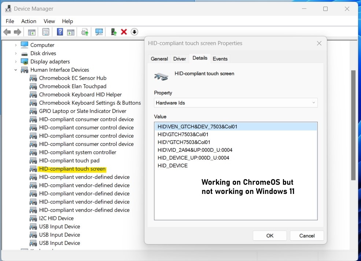Switch to the General tab

(x=159, y=59)
